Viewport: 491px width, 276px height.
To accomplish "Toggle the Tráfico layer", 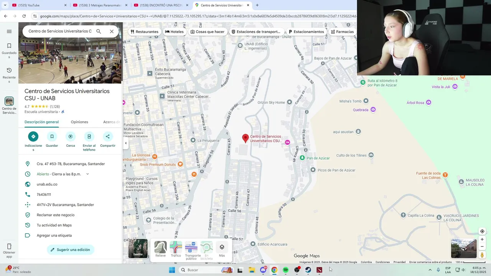I will coord(176,249).
